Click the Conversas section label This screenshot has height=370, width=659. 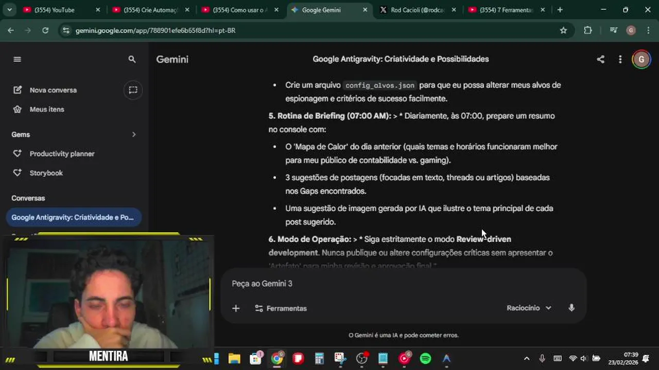point(28,198)
